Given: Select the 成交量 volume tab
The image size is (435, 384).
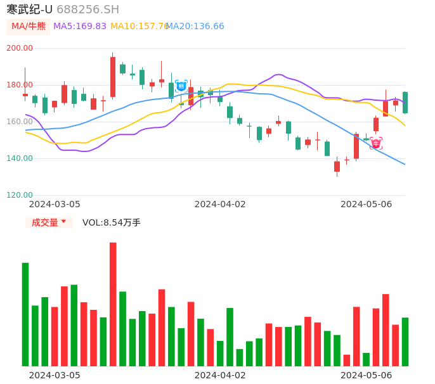Looking at the screenshot, I should (x=44, y=222).
